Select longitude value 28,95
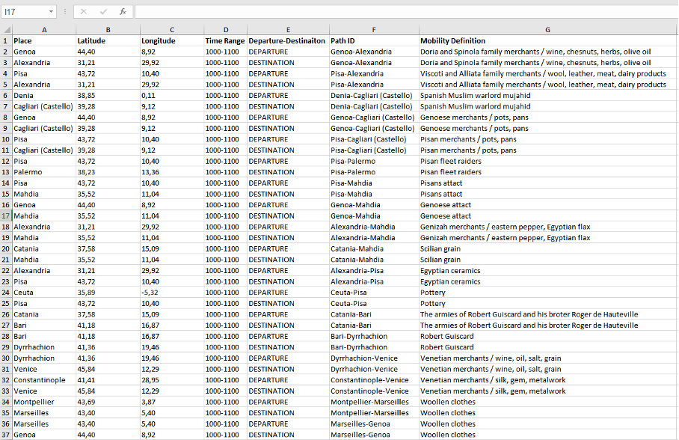Screen dimensions: 679x440 click(172, 380)
